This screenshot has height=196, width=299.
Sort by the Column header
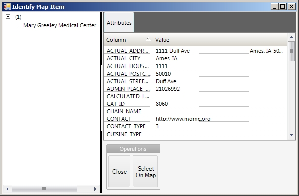(x=128, y=40)
